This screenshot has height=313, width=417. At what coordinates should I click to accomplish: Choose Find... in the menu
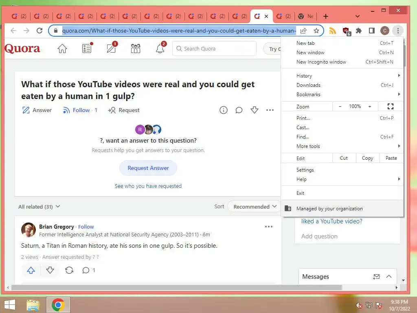pyautogui.click(x=342, y=137)
